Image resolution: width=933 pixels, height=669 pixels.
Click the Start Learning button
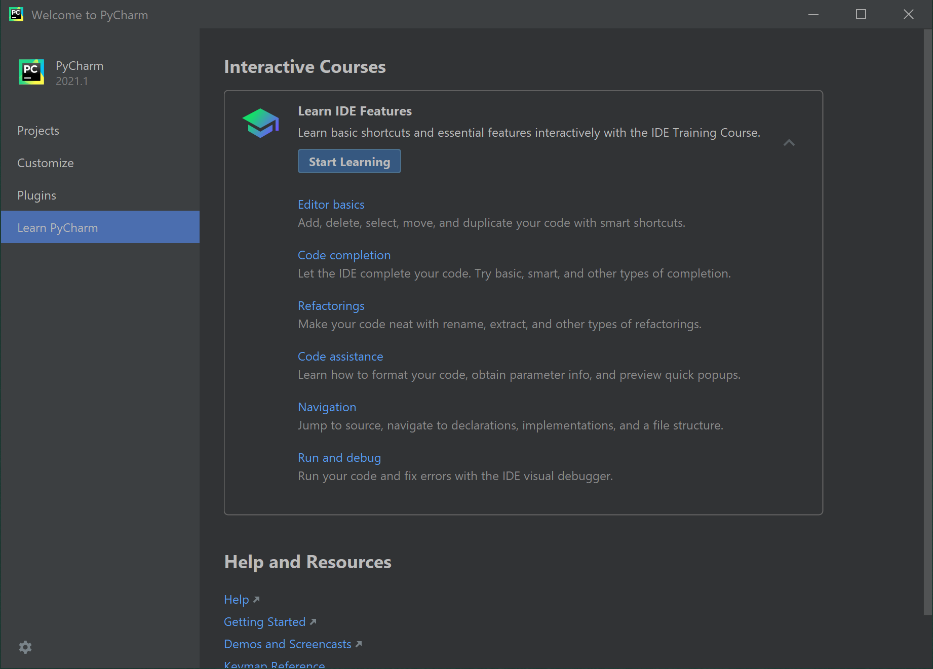349,161
